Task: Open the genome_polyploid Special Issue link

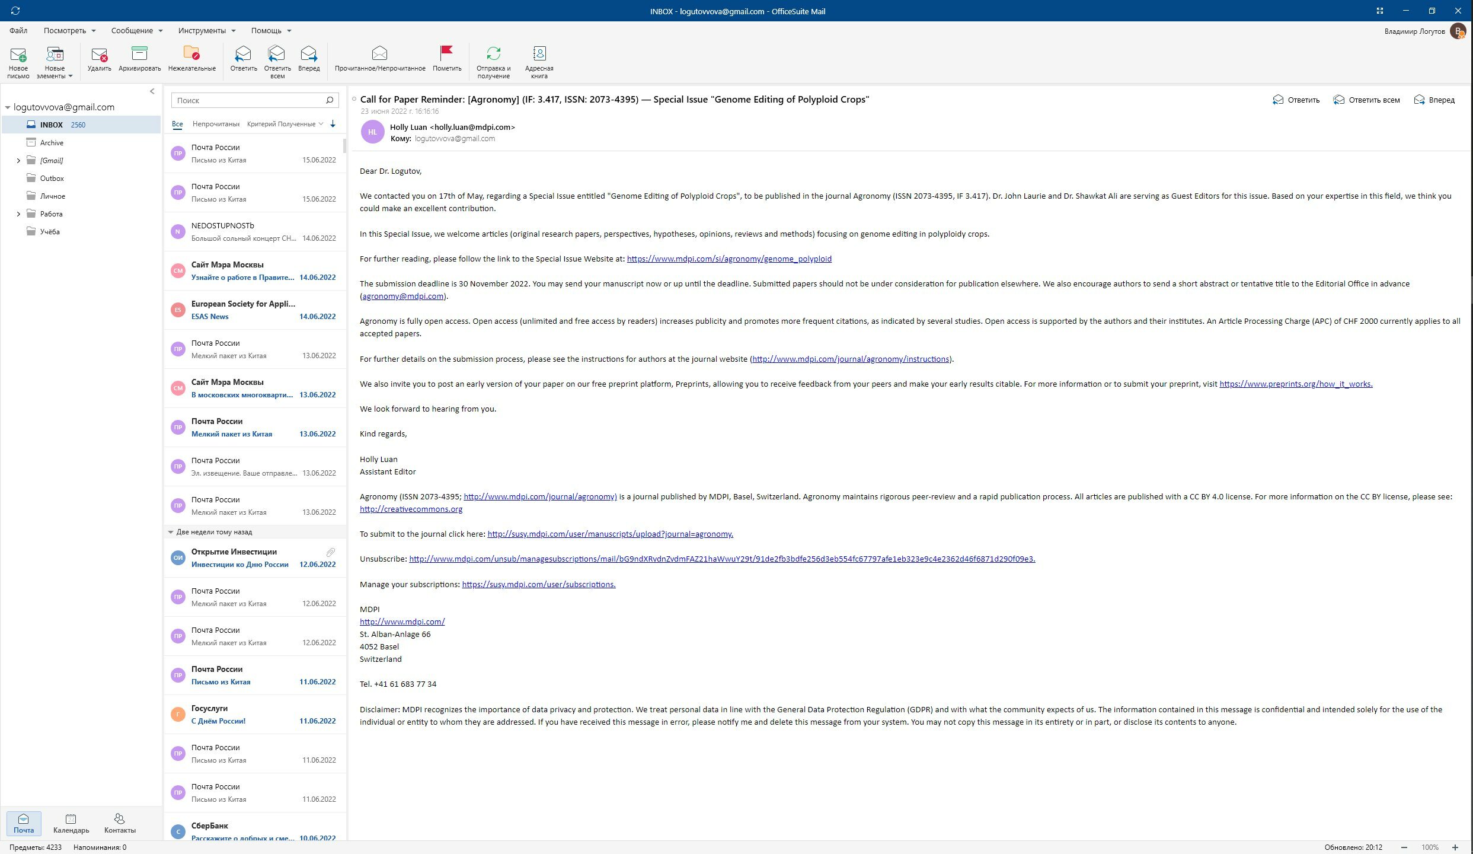Action: coord(729,259)
